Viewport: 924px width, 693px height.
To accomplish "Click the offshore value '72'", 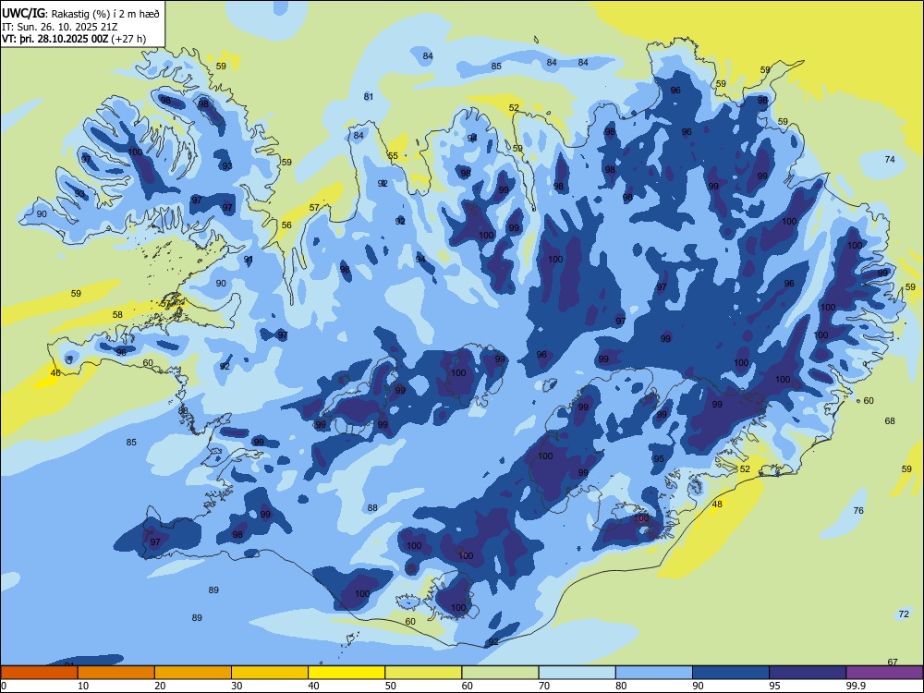I will point(904,614).
